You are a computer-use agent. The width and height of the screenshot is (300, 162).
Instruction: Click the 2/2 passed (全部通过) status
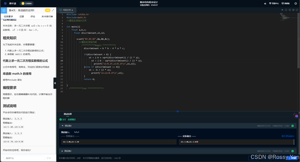tap(68, 120)
